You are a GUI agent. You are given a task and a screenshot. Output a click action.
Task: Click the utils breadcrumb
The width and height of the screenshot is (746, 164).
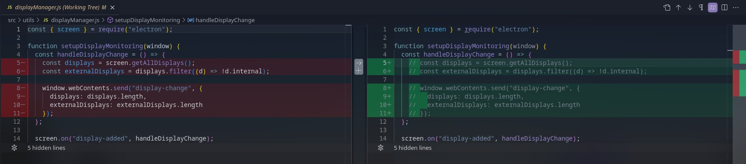pos(28,20)
